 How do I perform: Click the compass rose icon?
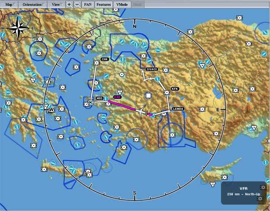(18, 28)
